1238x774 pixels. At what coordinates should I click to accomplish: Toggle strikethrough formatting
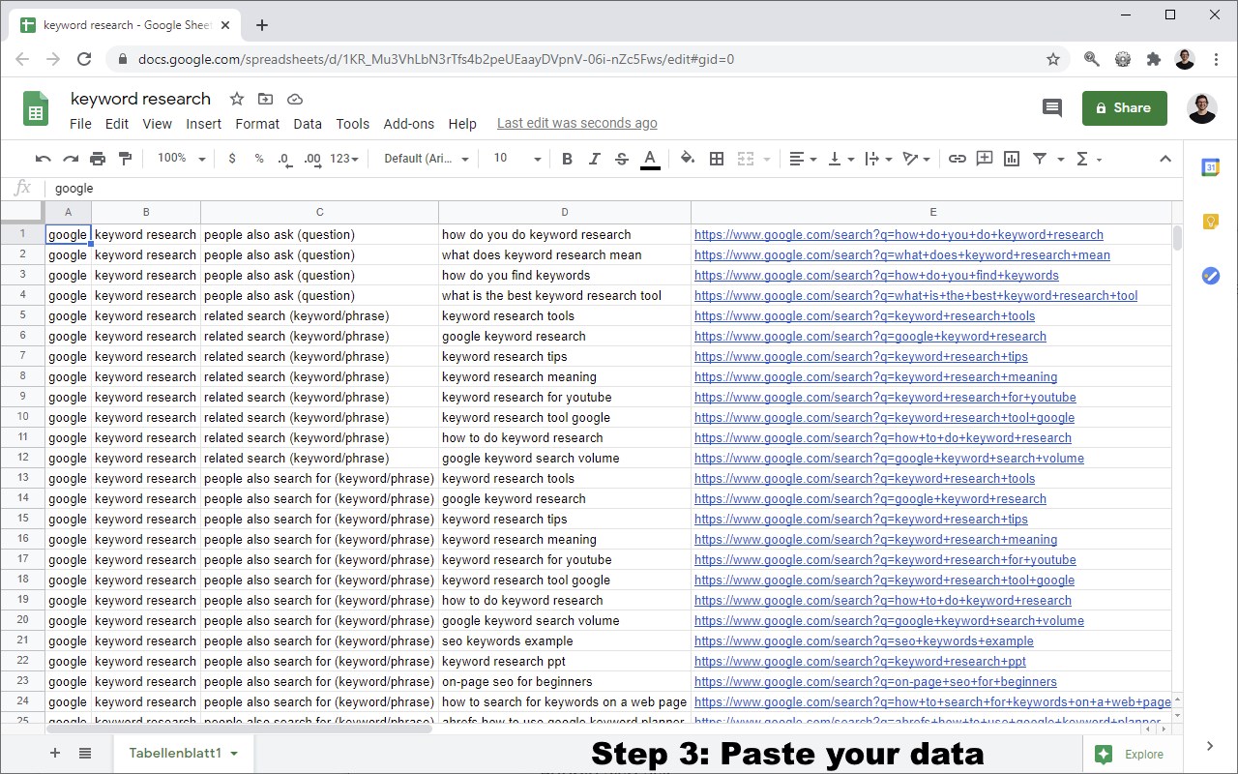pos(621,159)
